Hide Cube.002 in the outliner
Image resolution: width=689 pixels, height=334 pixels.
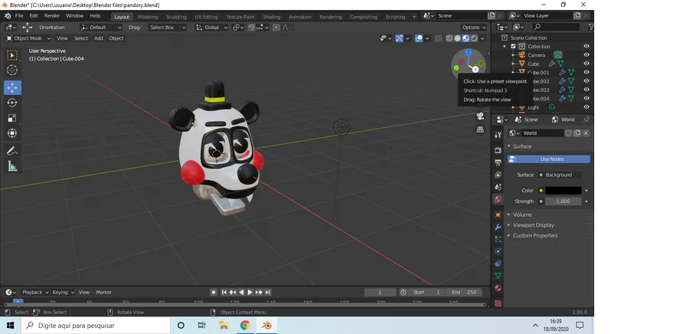(586, 81)
